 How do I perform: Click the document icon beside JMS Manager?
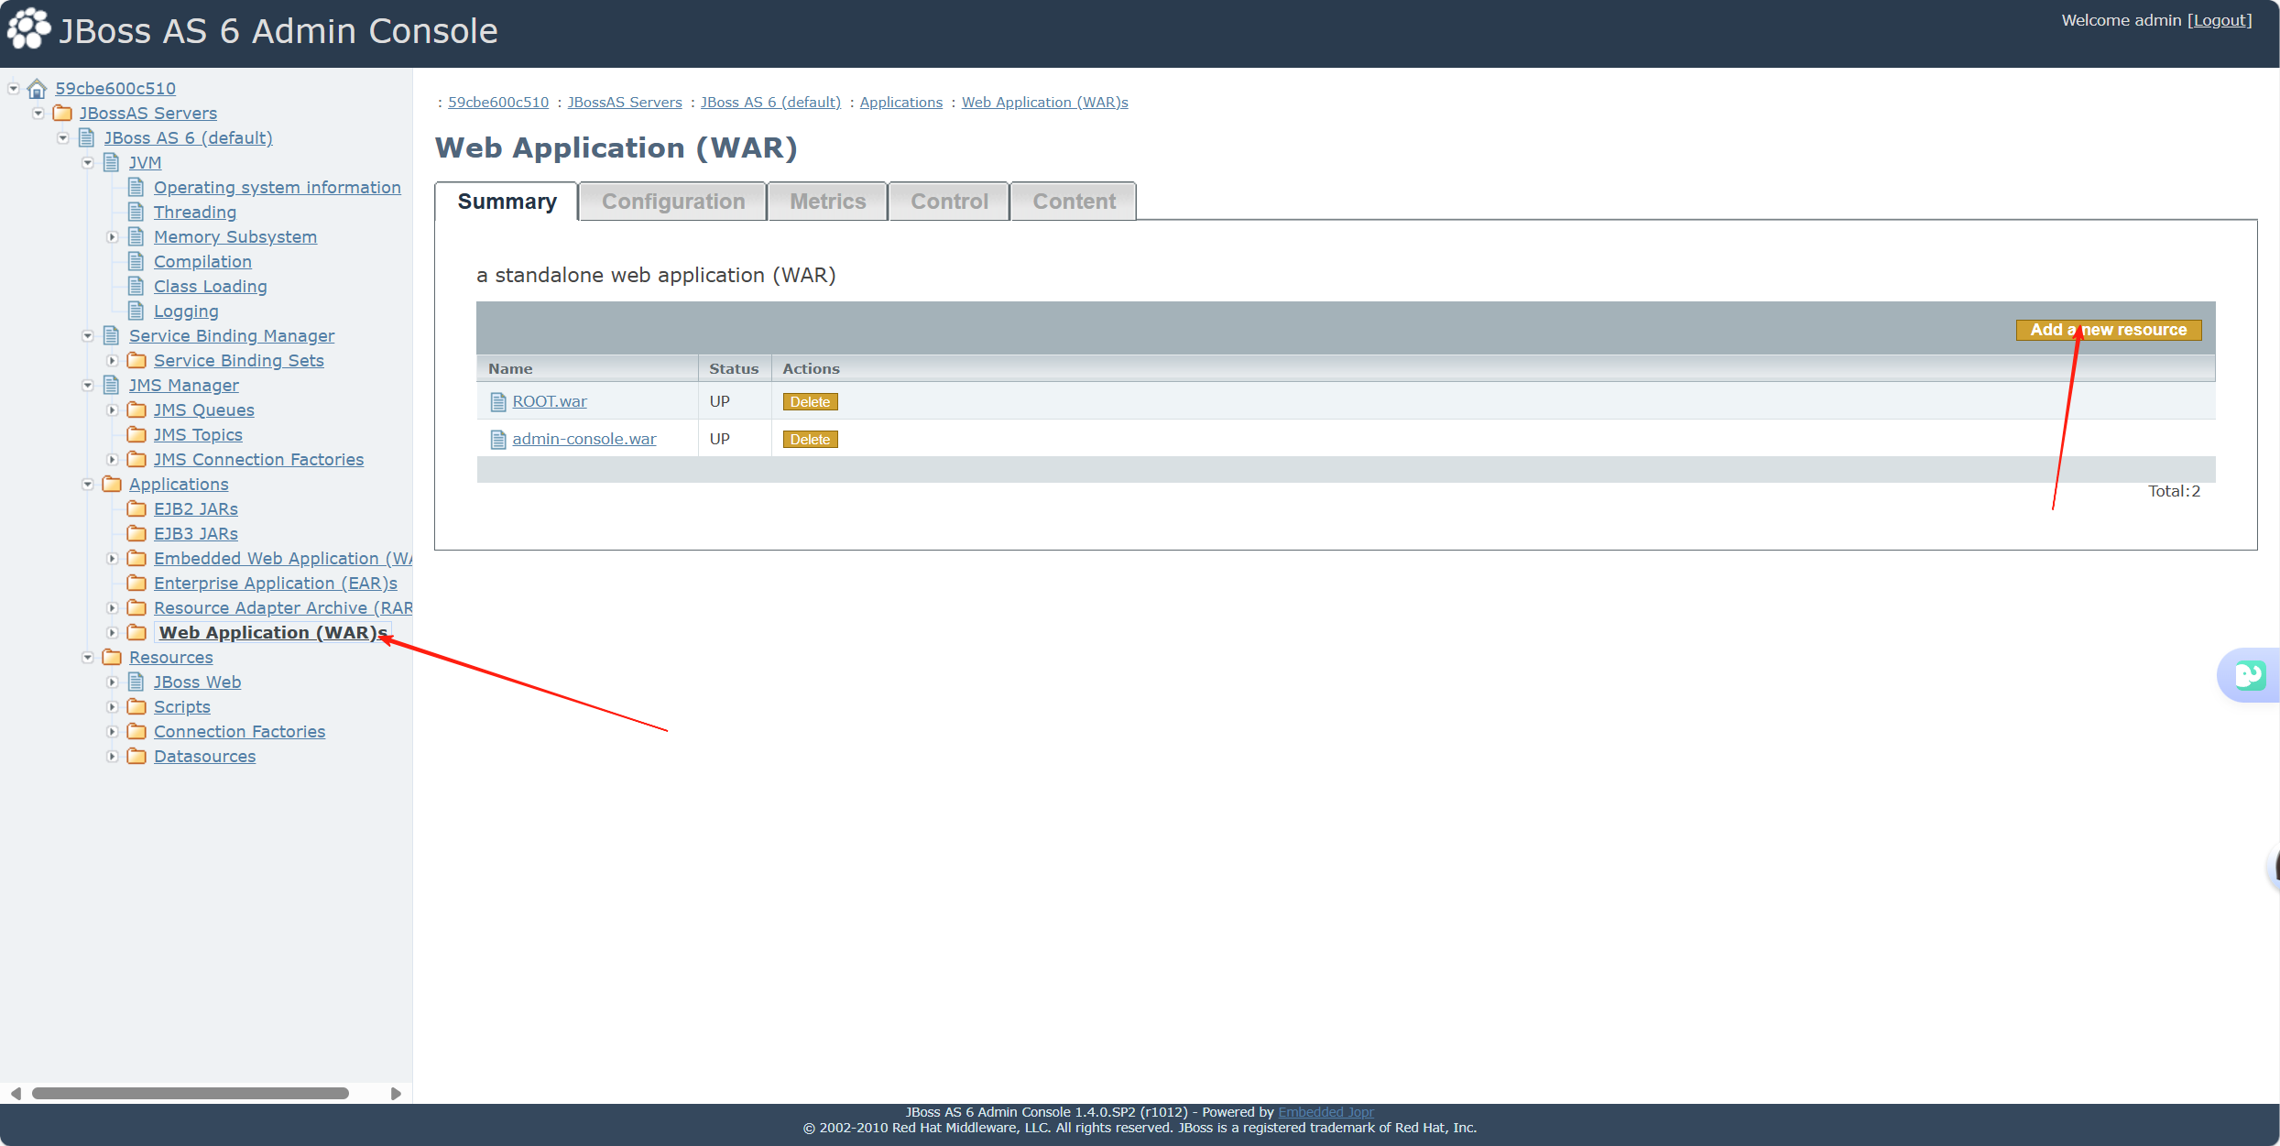pos(112,385)
